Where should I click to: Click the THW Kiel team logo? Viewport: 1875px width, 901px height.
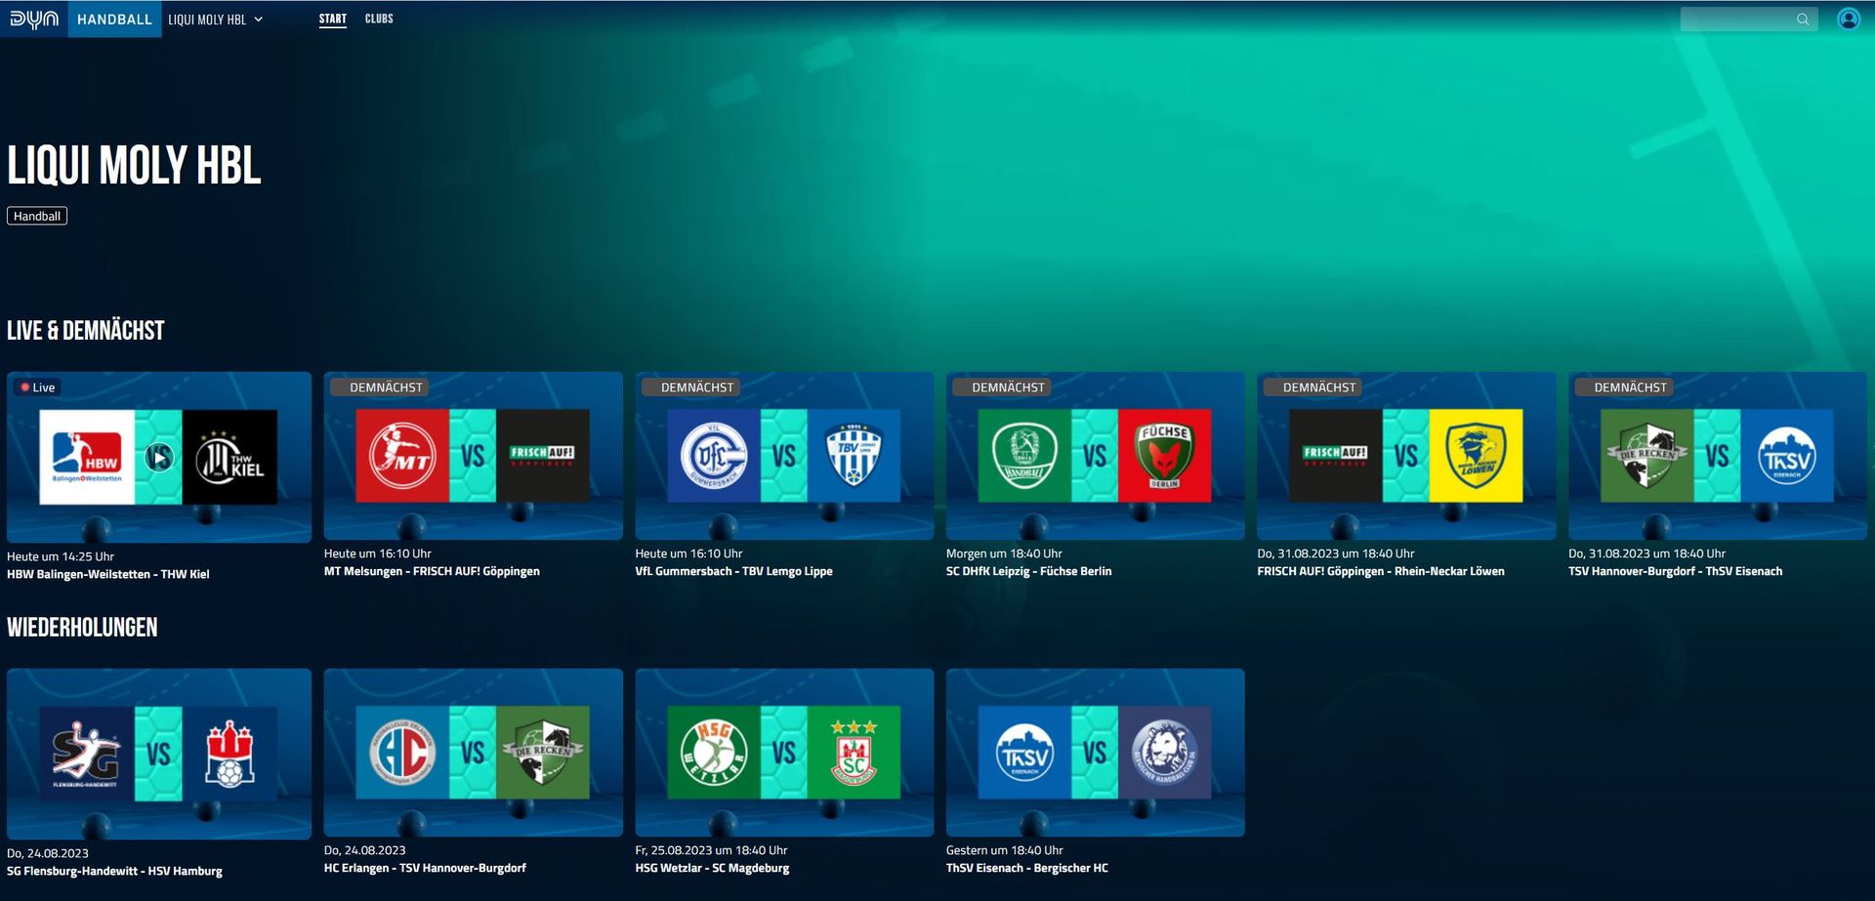pos(229,456)
